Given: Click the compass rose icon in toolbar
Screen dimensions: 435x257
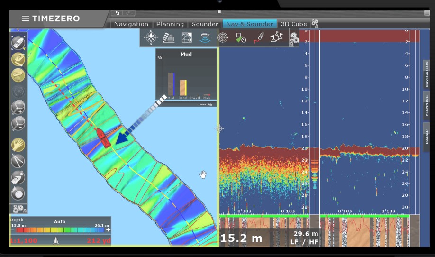Looking at the screenshot, I should click(151, 37).
